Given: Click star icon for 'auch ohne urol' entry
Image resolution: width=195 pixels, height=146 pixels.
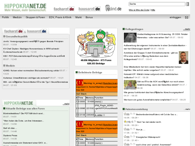Looking at the screenshot, I should (125, 144).
